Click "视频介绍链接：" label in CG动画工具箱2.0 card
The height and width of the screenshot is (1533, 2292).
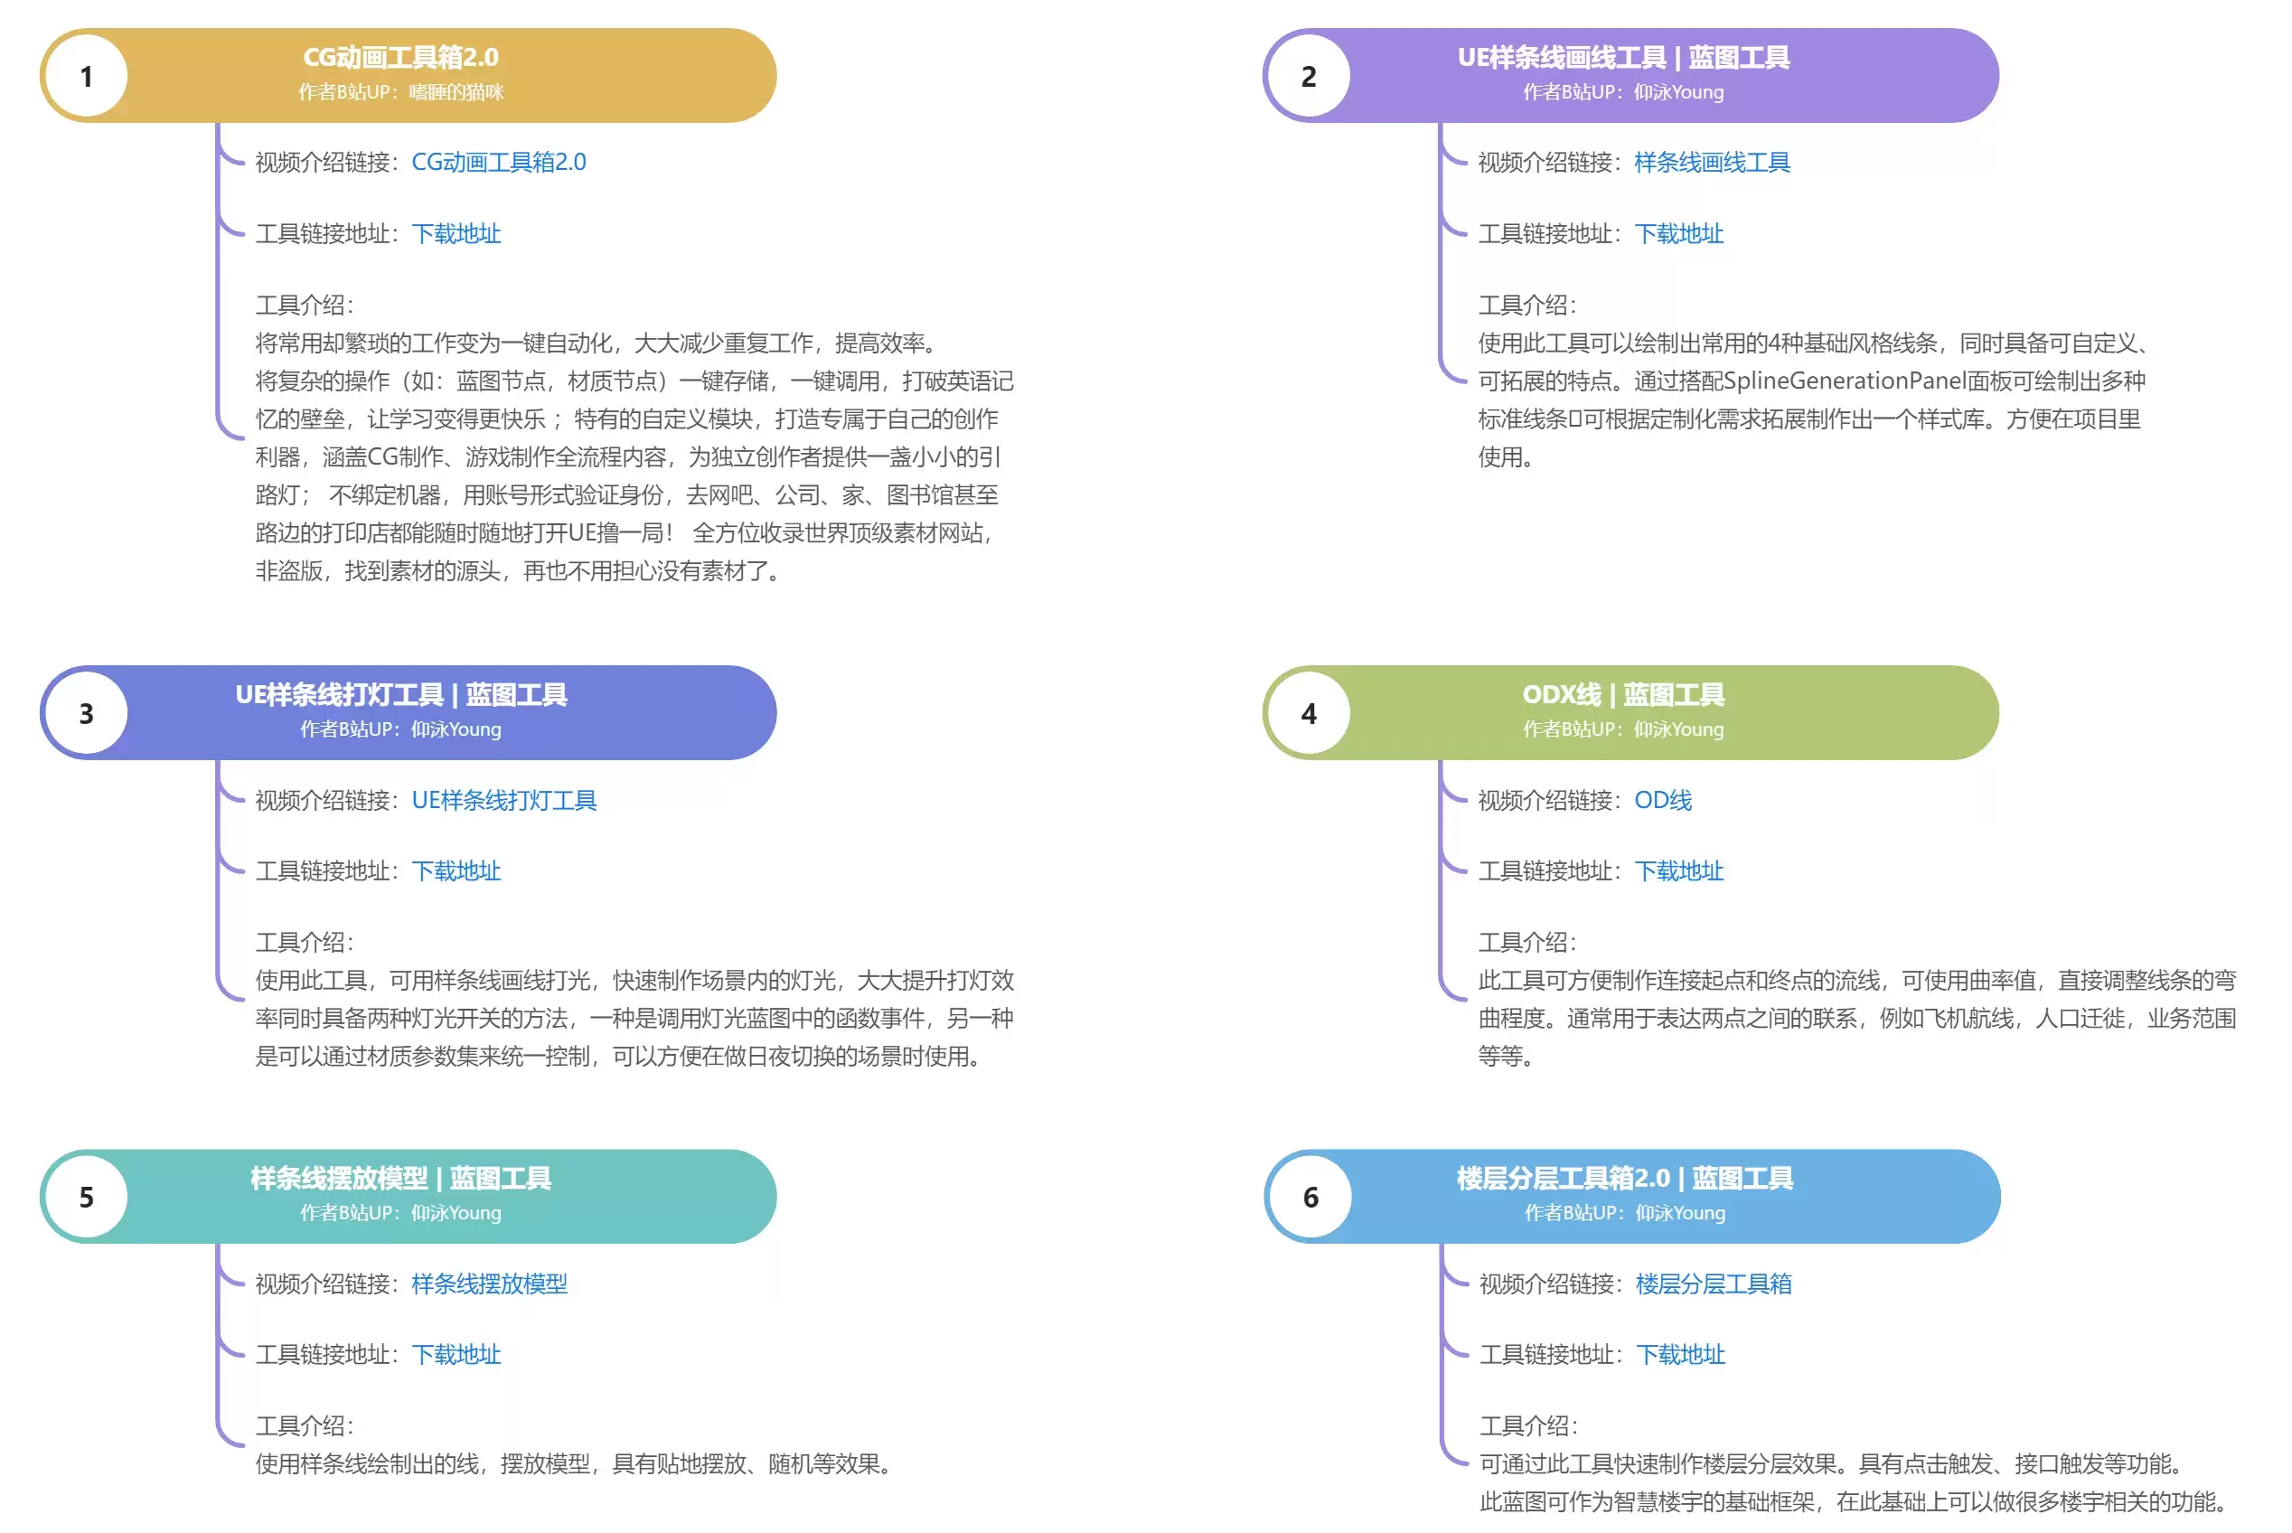[x=329, y=163]
